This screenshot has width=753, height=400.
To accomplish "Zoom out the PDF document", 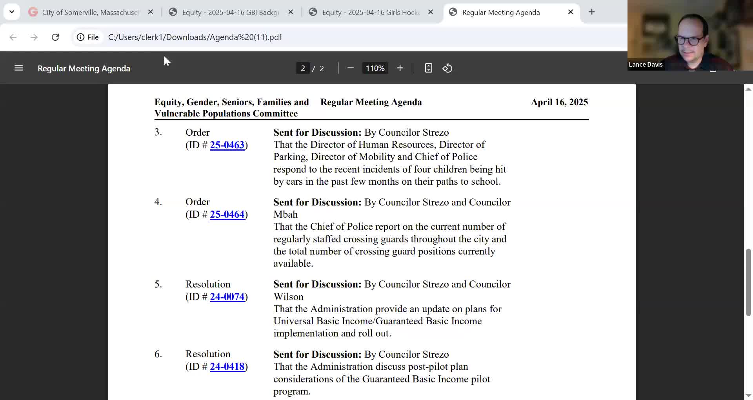I will point(351,68).
